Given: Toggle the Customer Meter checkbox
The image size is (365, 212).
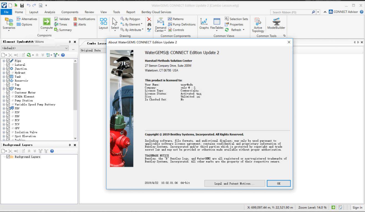Looking at the screenshot, I should [x=8, y=92].
